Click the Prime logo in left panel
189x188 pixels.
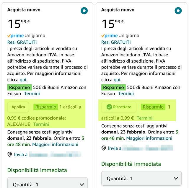tap(15, 36)
